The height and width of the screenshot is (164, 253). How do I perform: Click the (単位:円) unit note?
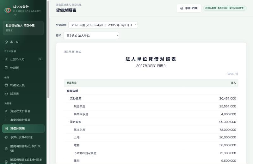tap(232, 74)
